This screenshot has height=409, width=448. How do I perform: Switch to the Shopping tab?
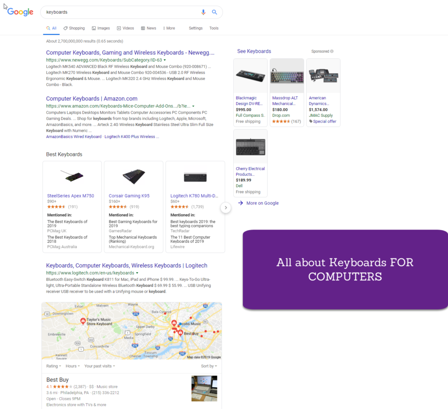[74, 28]
